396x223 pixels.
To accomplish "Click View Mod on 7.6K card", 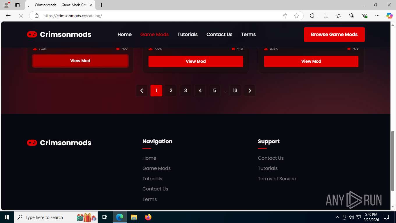I will (x=196, y=61).
